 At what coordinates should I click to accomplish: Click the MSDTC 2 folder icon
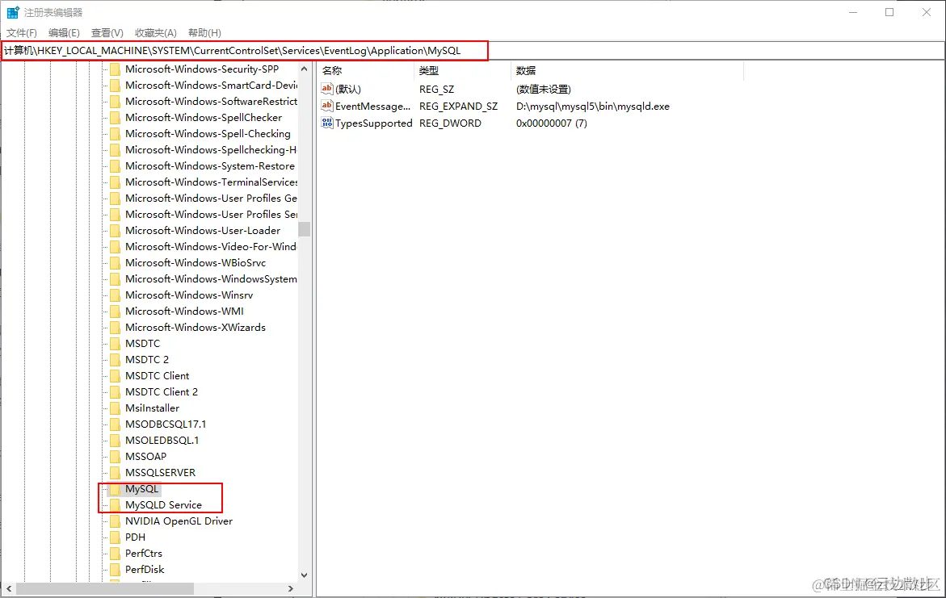pyautogui.click(x=115, y=359)
